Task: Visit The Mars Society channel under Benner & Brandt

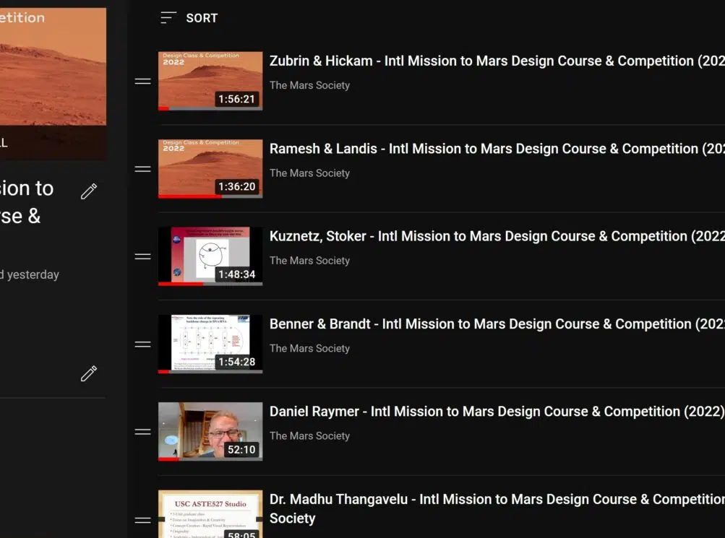Action: tap(310, 349)
